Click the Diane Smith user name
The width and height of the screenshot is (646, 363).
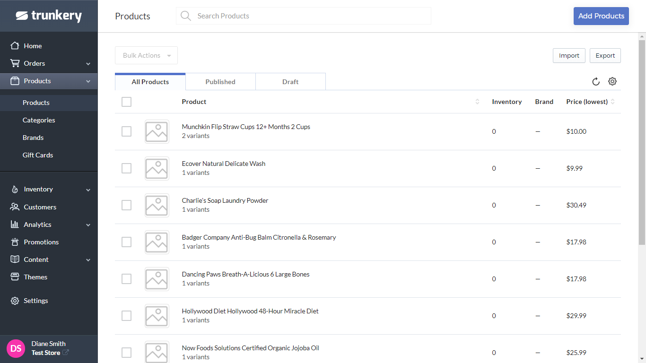click(49, 344)
